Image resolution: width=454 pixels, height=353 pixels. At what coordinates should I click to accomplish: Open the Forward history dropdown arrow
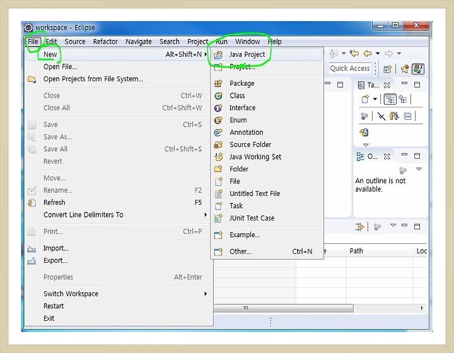point(399,53)
